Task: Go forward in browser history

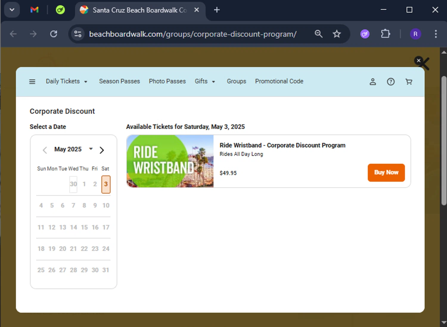Action: [x=33, y=34]
